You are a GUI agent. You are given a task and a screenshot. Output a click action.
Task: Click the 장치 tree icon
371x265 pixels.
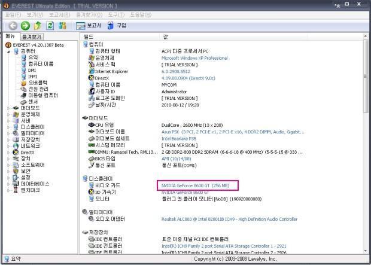[16, 159]
